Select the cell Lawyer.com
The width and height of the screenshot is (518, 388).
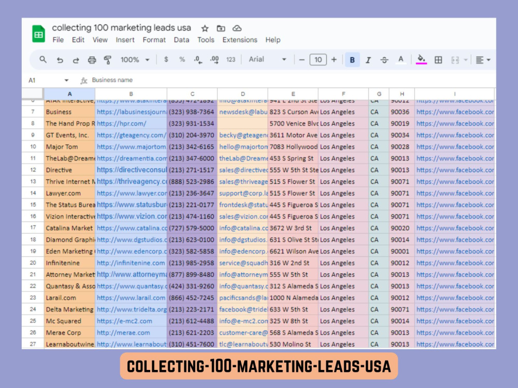click(69, 193)
